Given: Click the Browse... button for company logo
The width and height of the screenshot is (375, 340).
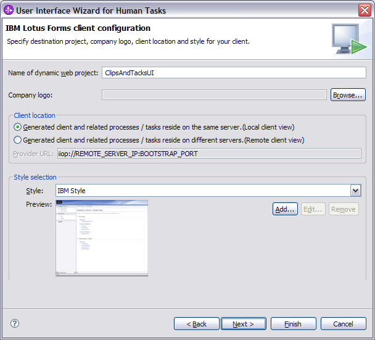Looking at the screenshot, I should (x=348, y=95).
